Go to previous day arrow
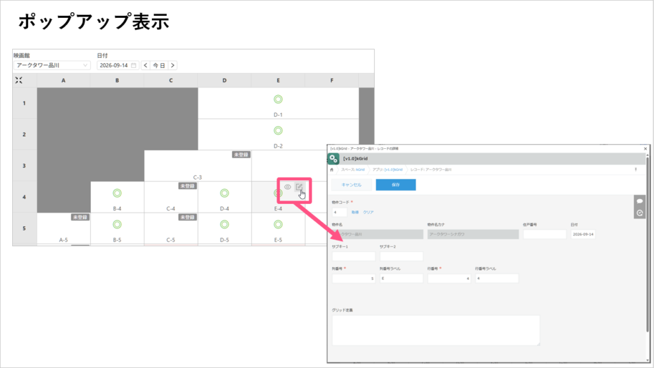 [146, 66]
